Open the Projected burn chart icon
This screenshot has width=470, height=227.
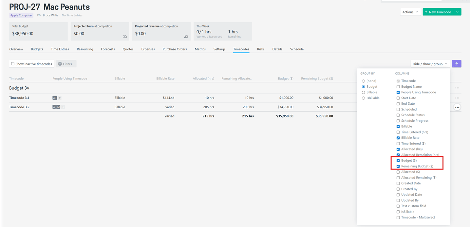(x=125, y=36)
